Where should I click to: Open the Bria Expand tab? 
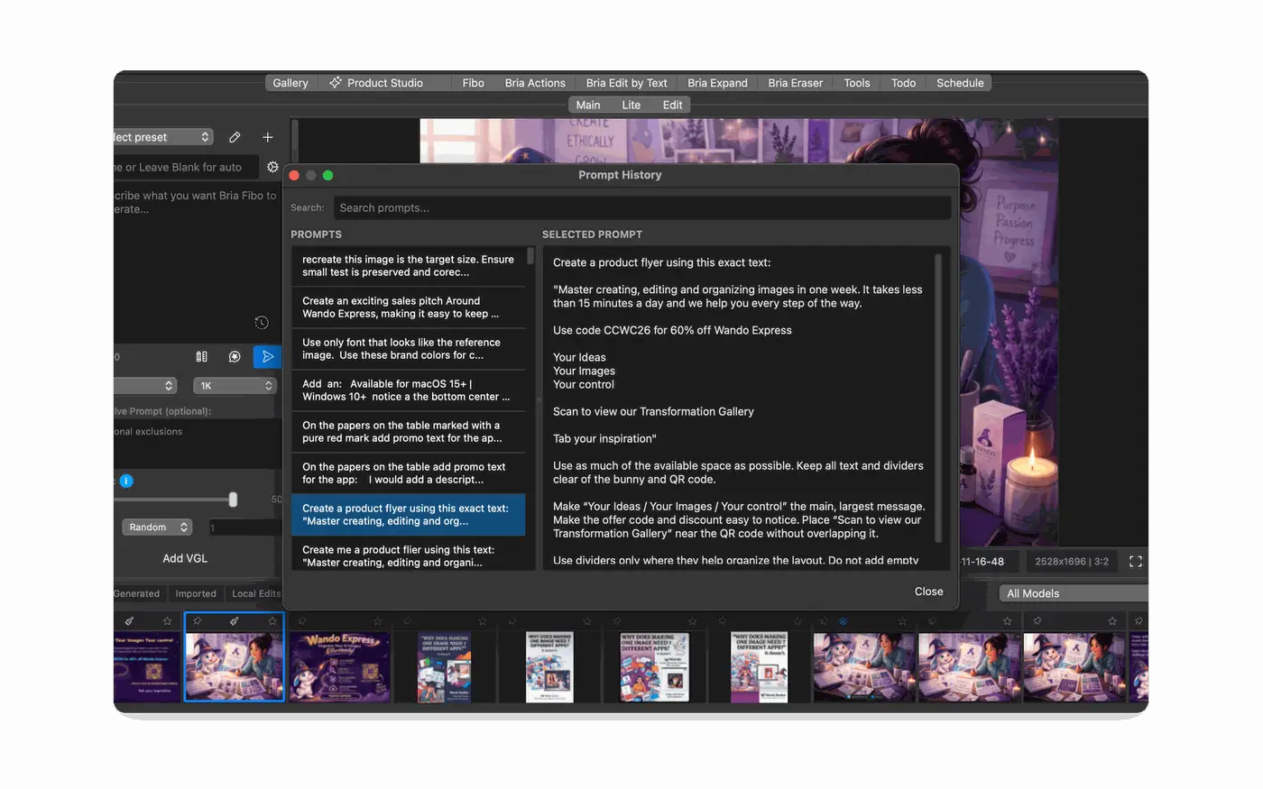coord(717,83)
